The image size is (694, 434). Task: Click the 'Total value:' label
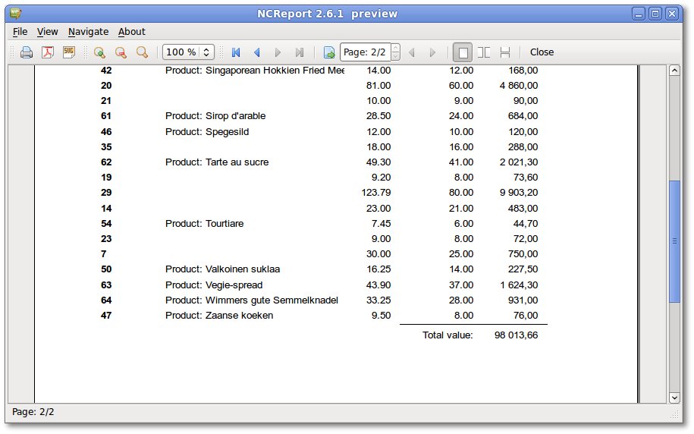tap(447, 335)
